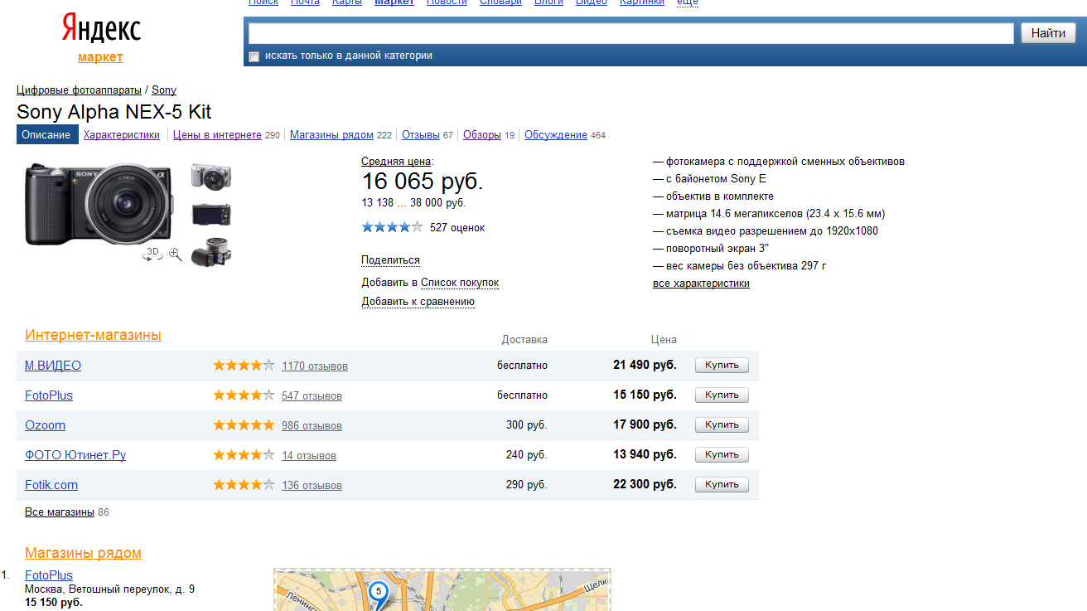Select the silver camera thumbnail

pos(211,176)
